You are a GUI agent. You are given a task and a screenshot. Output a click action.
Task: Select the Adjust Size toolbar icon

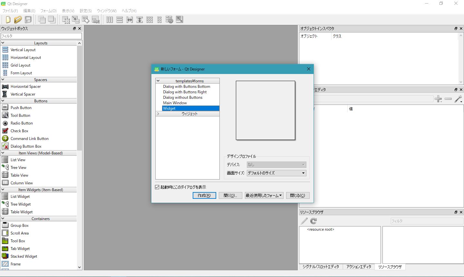179,20
